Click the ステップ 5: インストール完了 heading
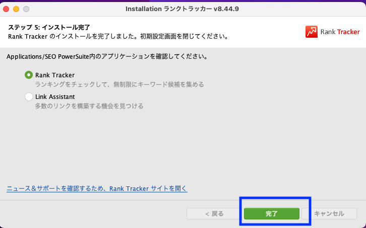366x228 pixels. tap(49, 28)
